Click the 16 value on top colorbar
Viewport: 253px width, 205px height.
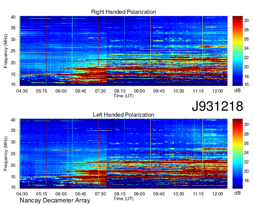point(246,84)
